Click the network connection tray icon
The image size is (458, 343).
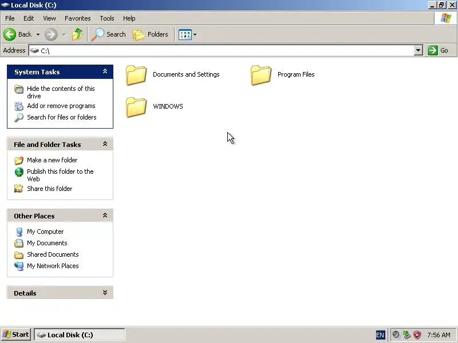pos(406,334)
